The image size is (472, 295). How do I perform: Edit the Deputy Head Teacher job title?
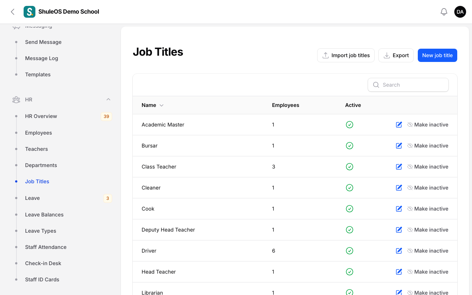tap(399, 230)
